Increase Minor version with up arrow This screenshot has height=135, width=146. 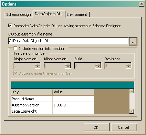coord(68,64)
